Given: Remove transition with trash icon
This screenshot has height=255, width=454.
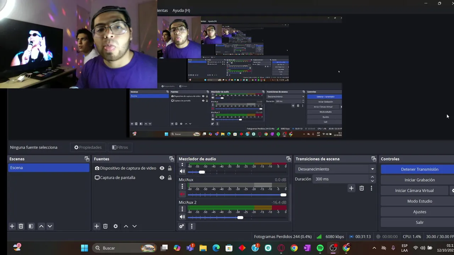Looking at the screenshot, I should coord(361,188).
